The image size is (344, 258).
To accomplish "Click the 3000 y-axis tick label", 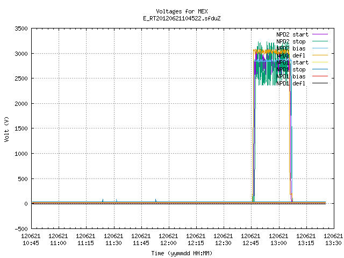I will pos(21,54).
